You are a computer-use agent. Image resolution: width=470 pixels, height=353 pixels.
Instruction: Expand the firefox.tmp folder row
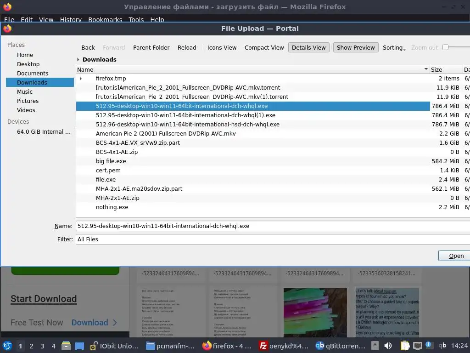click(81, 78)
